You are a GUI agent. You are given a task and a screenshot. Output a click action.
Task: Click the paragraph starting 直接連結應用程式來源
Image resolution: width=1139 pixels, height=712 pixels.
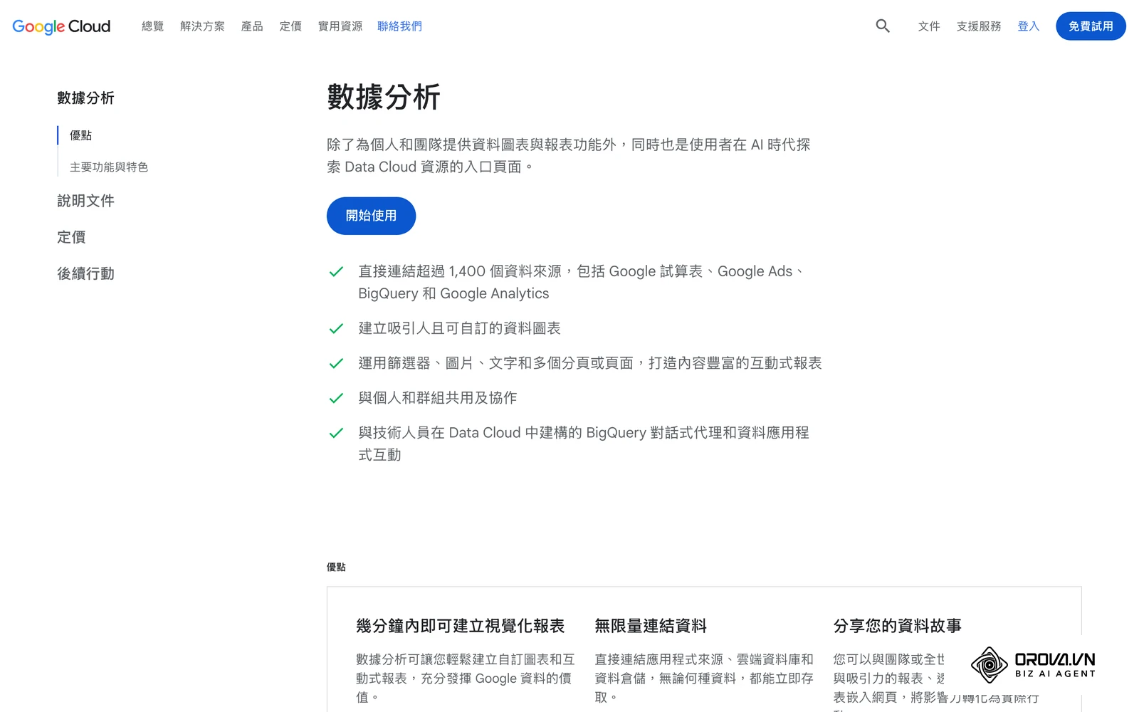[704, 678]
